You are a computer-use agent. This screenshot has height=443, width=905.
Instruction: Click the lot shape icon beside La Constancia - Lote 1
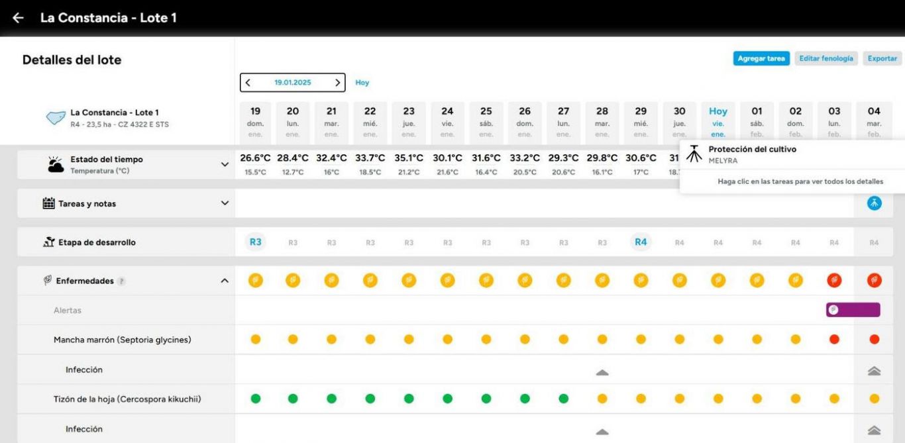coord(55,118)
